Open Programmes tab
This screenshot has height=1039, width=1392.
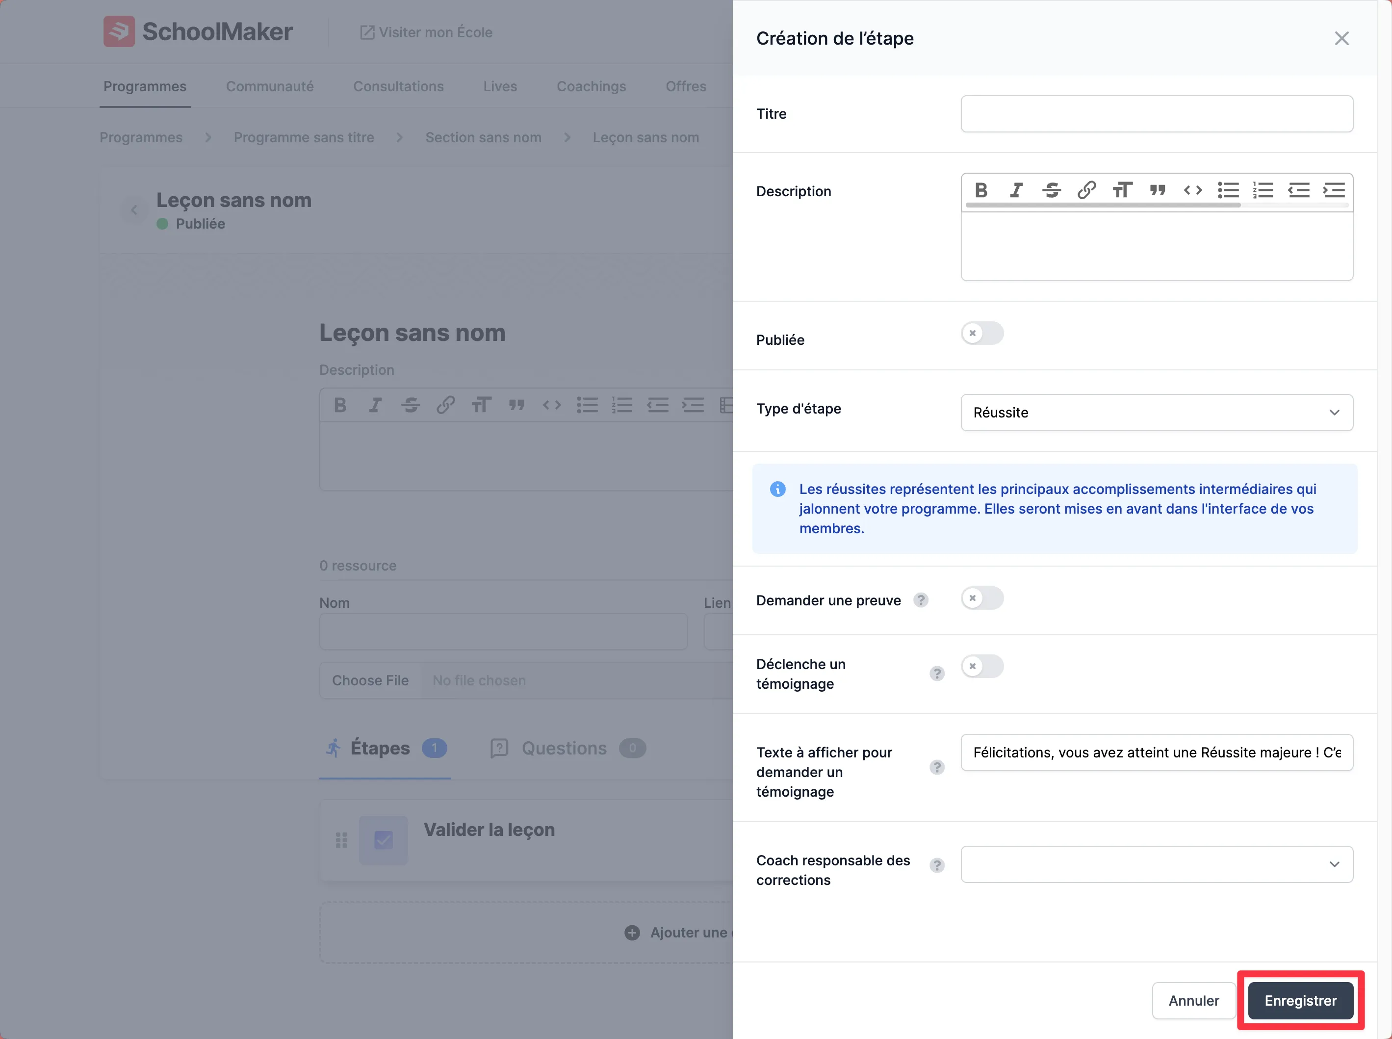pyautogui.click(x=145, y=86)
